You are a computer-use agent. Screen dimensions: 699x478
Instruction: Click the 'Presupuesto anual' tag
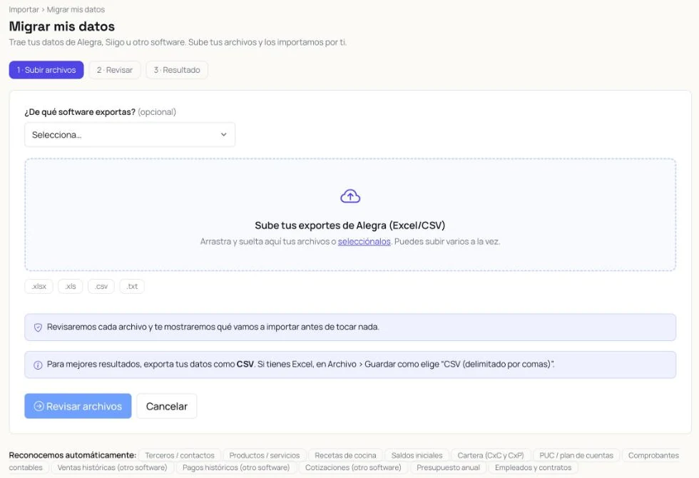(448, 467)
